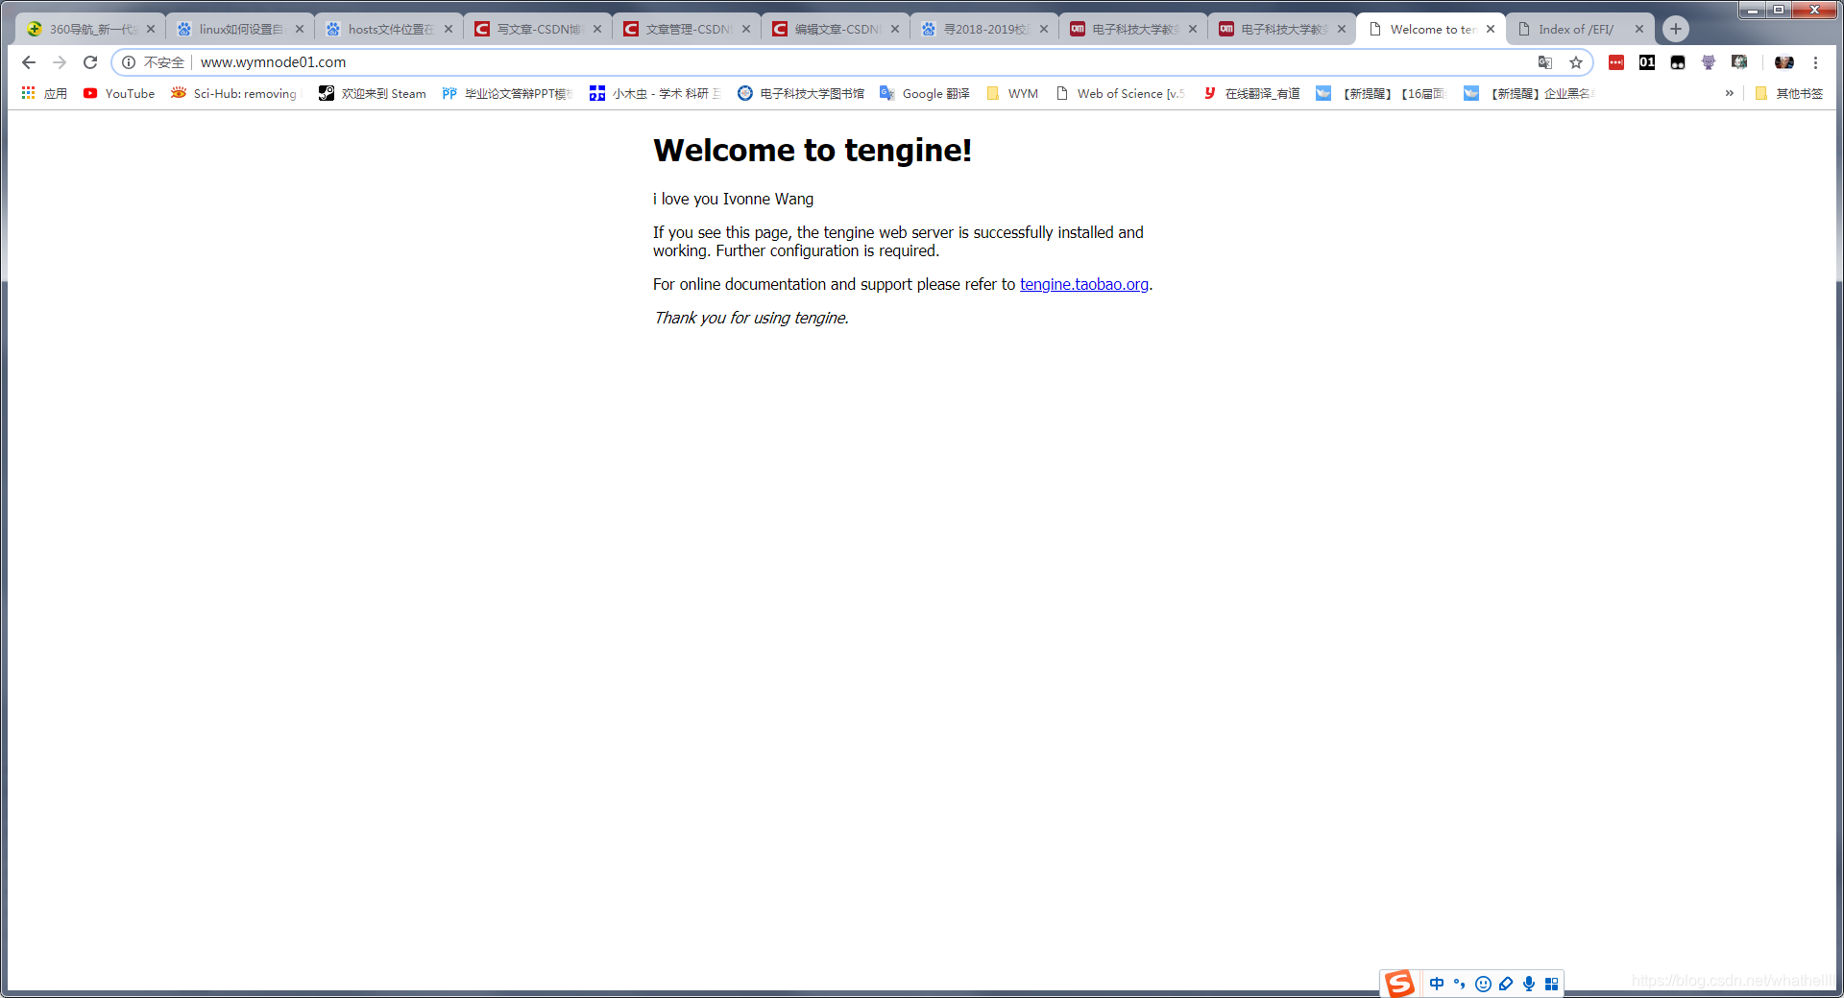Open the 其他书签 bookmarks folder

pyautogui.click(x=1792, y=93)
